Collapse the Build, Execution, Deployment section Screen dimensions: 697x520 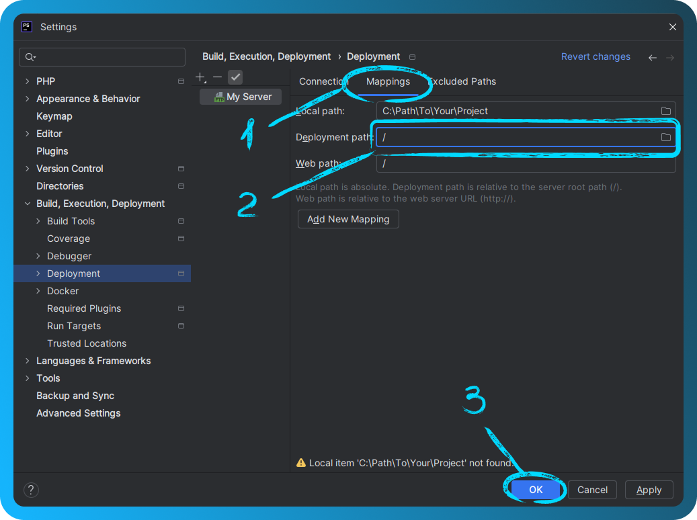point(27,203)
